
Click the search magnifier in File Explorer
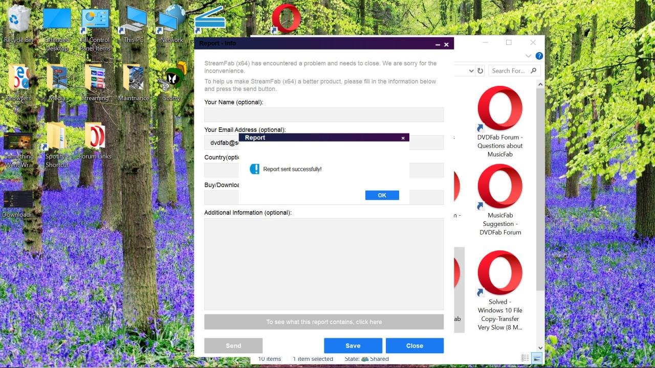pyautogui.click(x=533, y=71)
